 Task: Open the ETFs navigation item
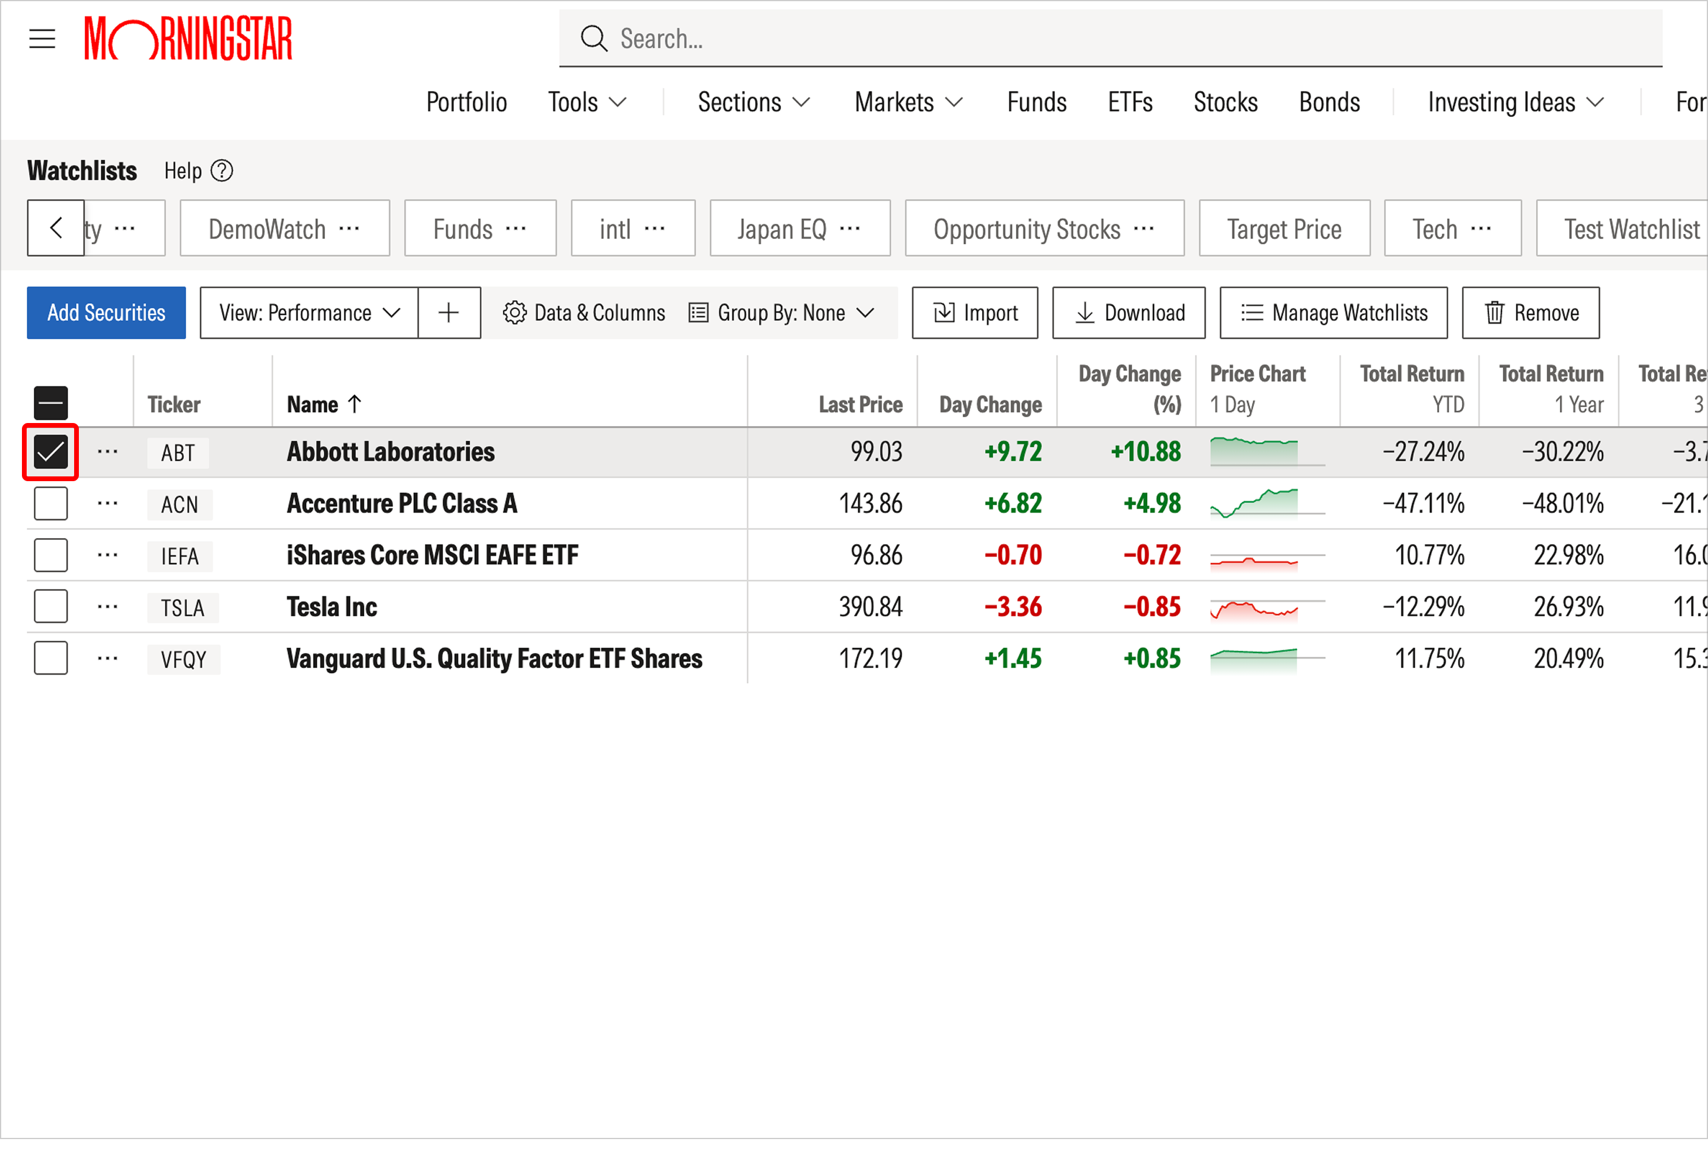tap(1130, 102)
